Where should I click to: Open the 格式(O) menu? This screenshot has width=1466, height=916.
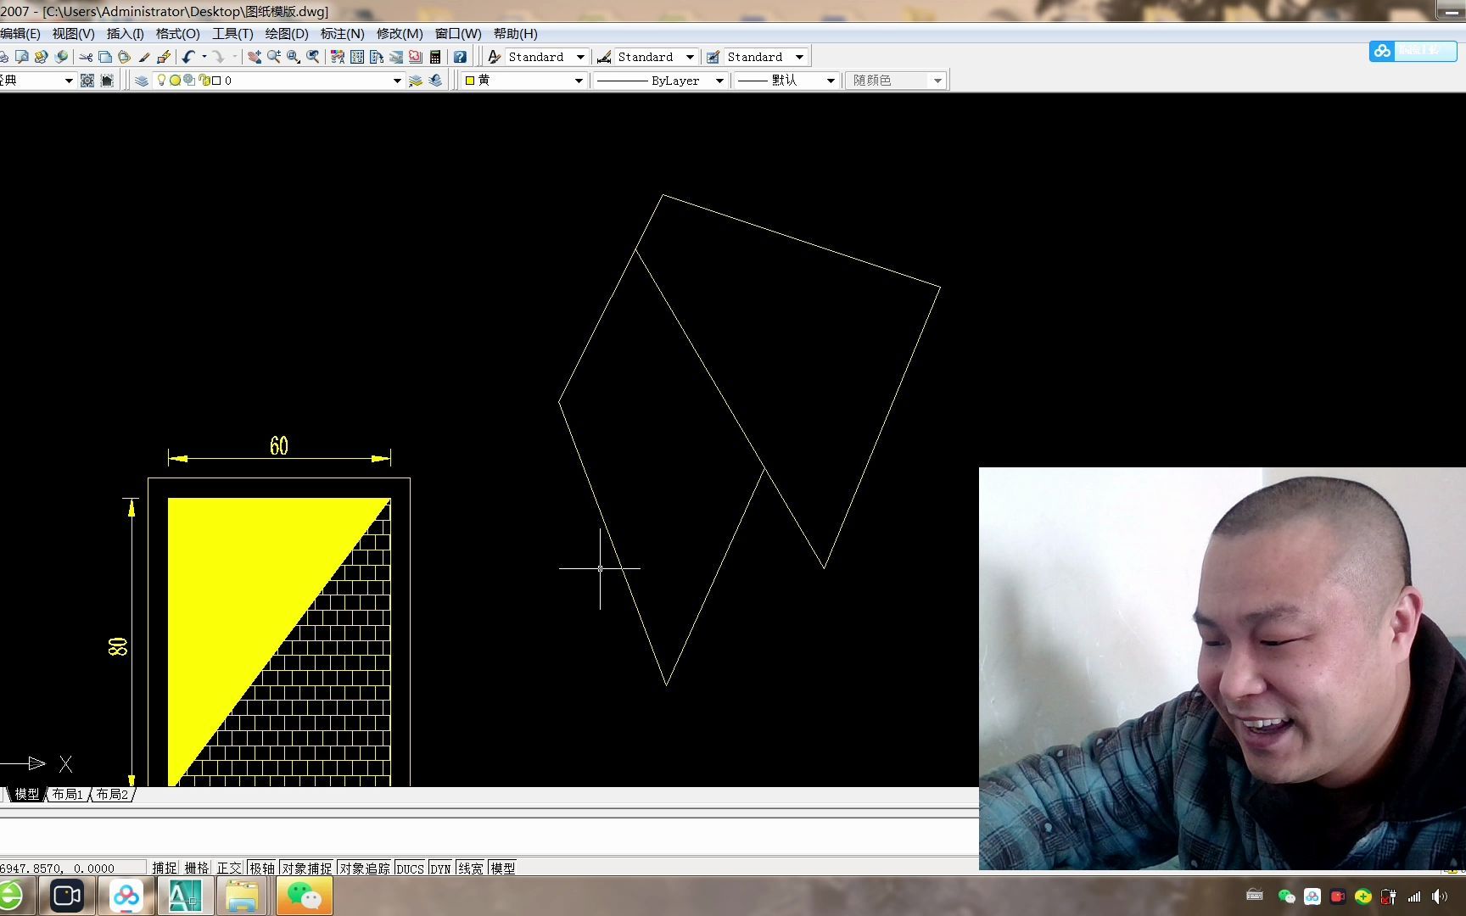tap(177, 34)
